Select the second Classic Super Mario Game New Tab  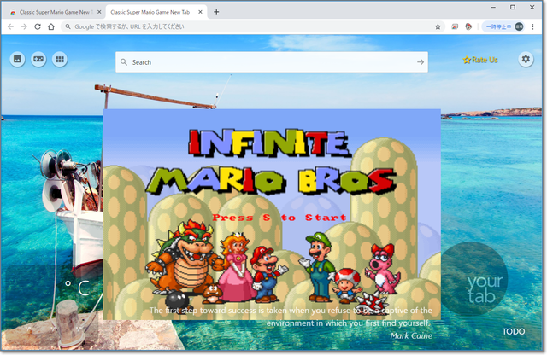point(150,12)
